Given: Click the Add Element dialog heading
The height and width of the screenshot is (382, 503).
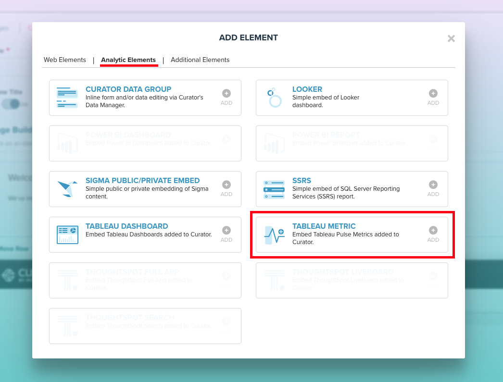Looking at the screenshot, I should (248, 37).
